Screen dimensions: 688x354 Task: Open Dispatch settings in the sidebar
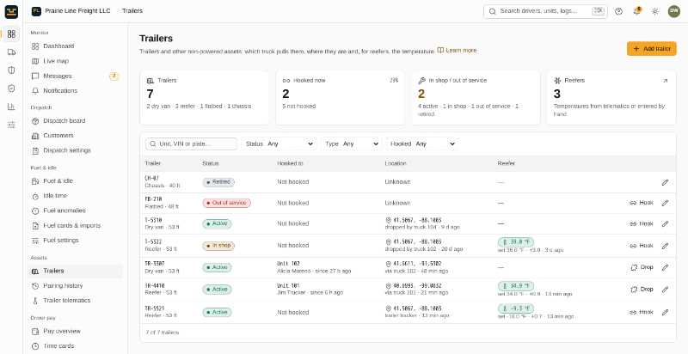coord(75,150)
